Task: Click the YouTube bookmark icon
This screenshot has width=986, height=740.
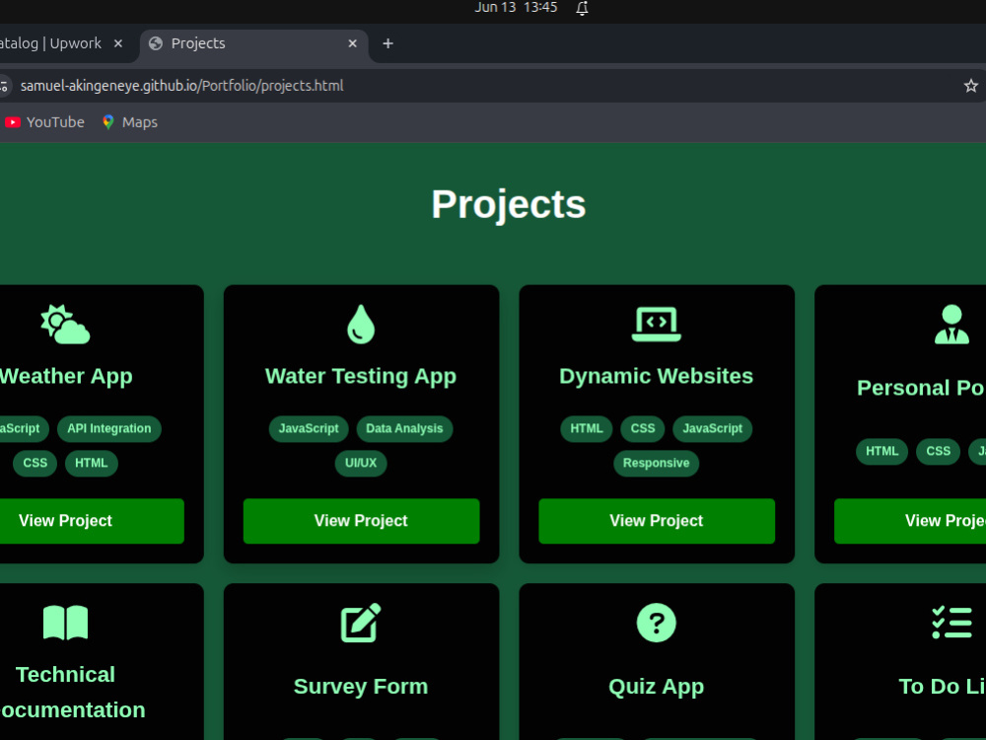Action: (x=13, y=122)
